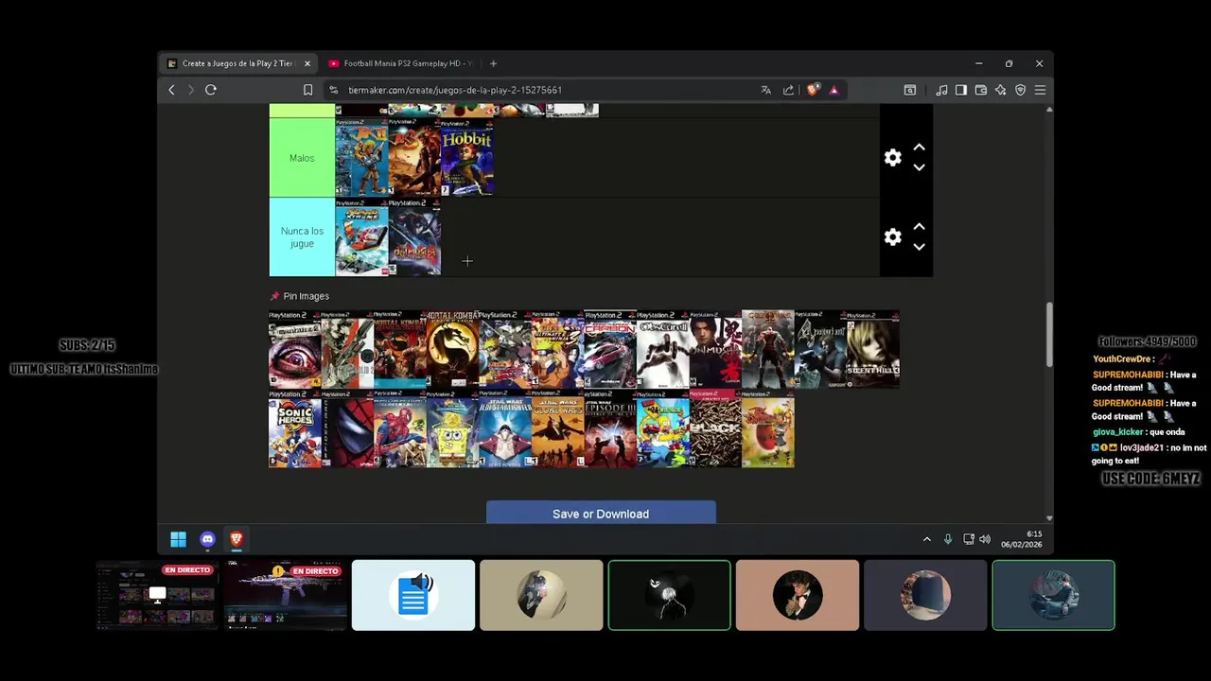The height and width of the screenshot is (681, 1211).
Task: Open settings gear for Malos tier
Action: (x=892, y=158)
